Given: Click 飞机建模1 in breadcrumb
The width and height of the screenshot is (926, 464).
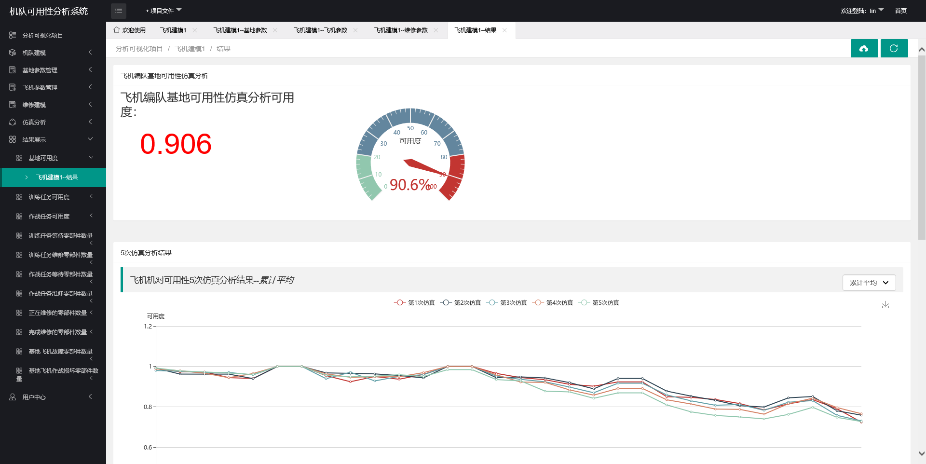Looking at the screenshot, I should coord(190,49).
